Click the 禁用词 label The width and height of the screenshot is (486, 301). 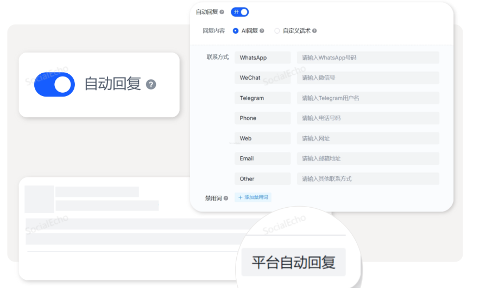pyautogui.click(x=213, y=198)
